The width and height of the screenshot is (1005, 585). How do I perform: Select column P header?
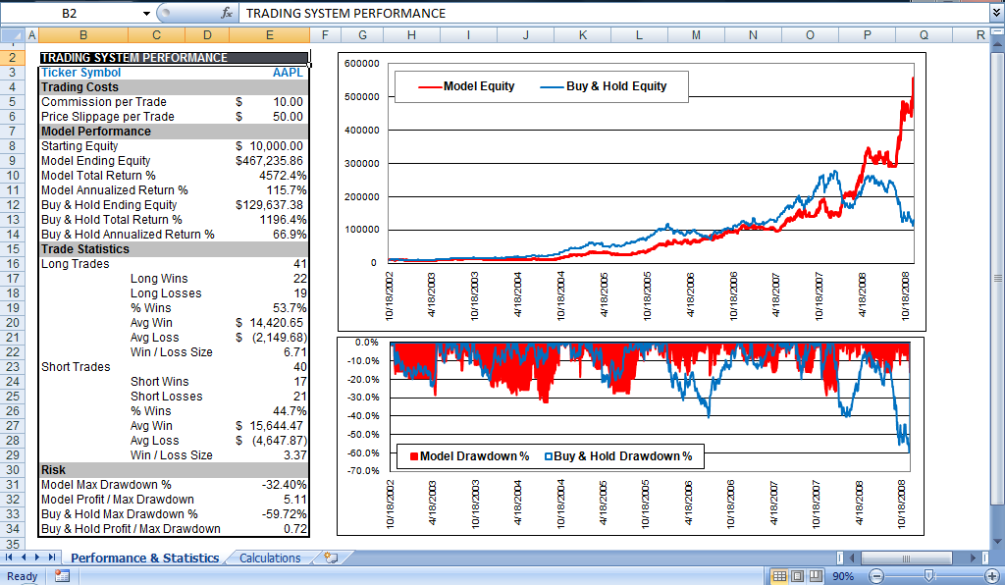(868, 35)
